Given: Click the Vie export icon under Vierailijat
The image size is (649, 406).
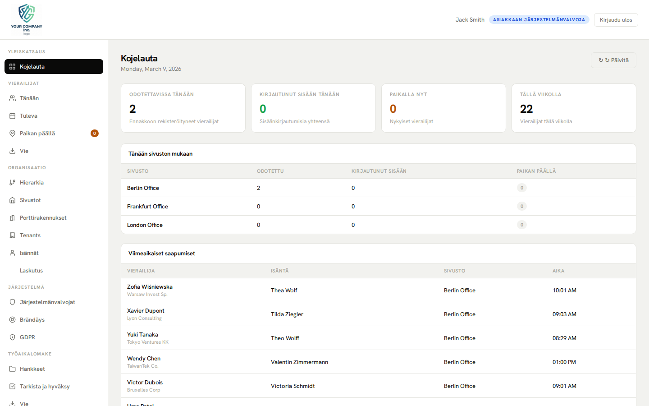Looking at the screenshot, I should 12,151.
